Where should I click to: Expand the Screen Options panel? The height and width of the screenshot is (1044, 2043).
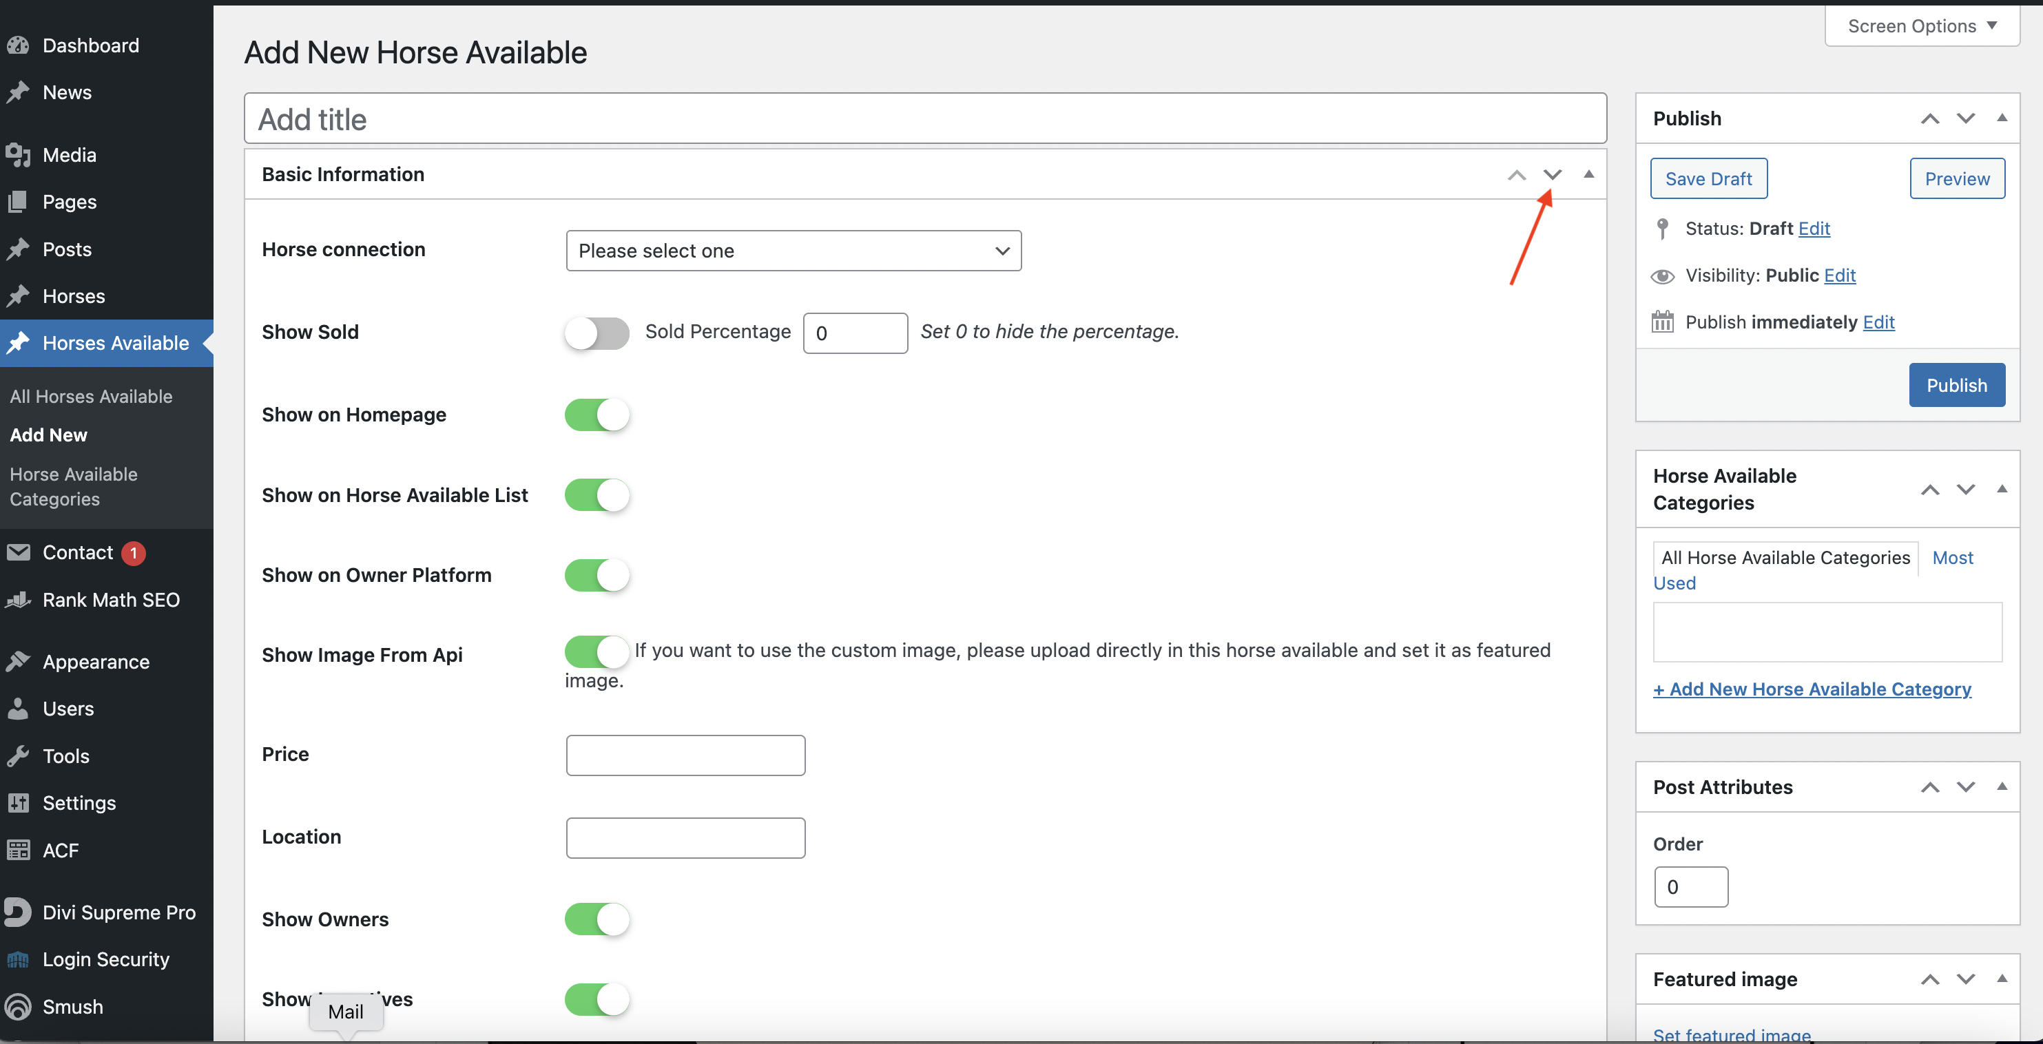pyautogui.click(x=1921, y=26)
